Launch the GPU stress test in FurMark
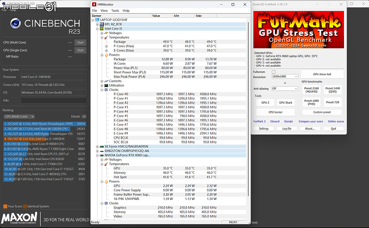Screen dimensions: 369x228 322,74
